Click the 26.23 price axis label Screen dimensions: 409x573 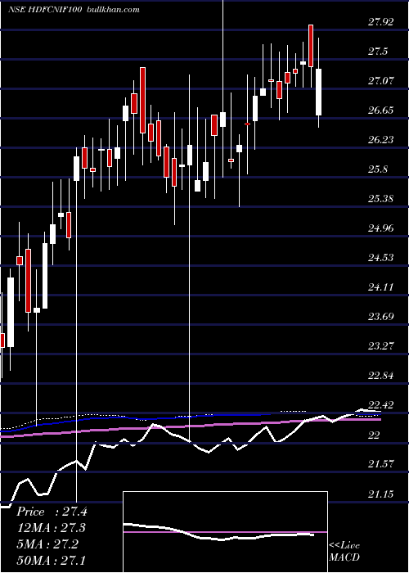(x=381, y=140)
